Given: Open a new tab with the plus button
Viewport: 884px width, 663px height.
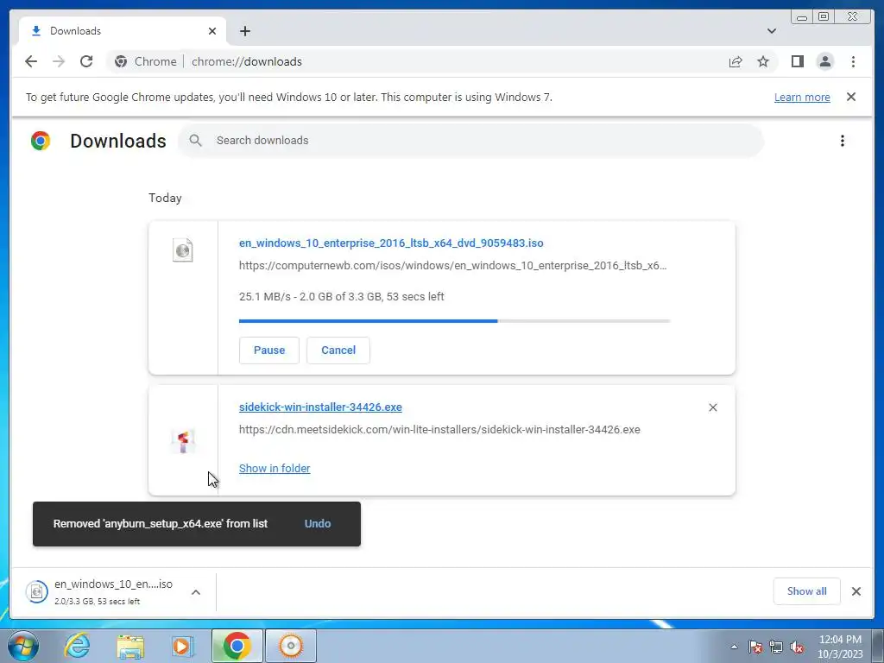Looking at the screenshot, I should click(244, 31).
